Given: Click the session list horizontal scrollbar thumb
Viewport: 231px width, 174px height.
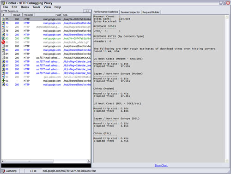Looking at the screenshot, I should (x=29, y=161).
